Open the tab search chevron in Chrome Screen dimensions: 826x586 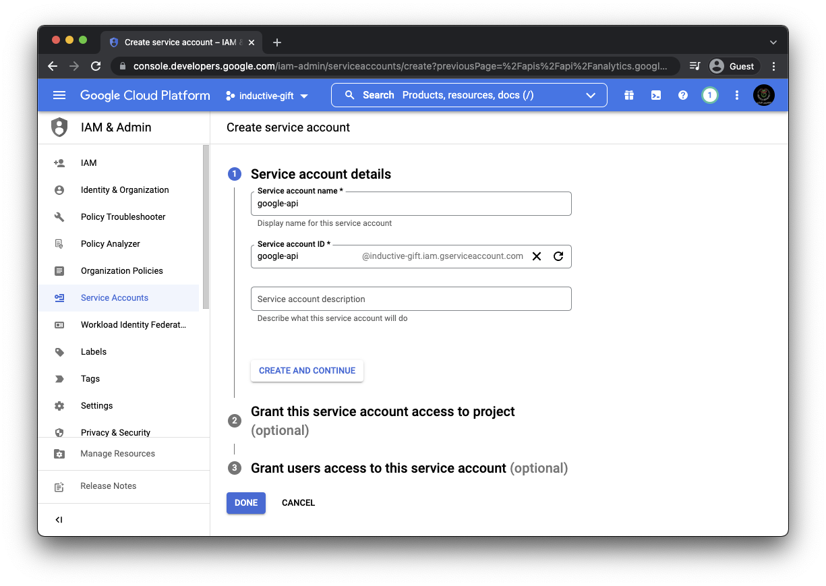tap(773, 42)
